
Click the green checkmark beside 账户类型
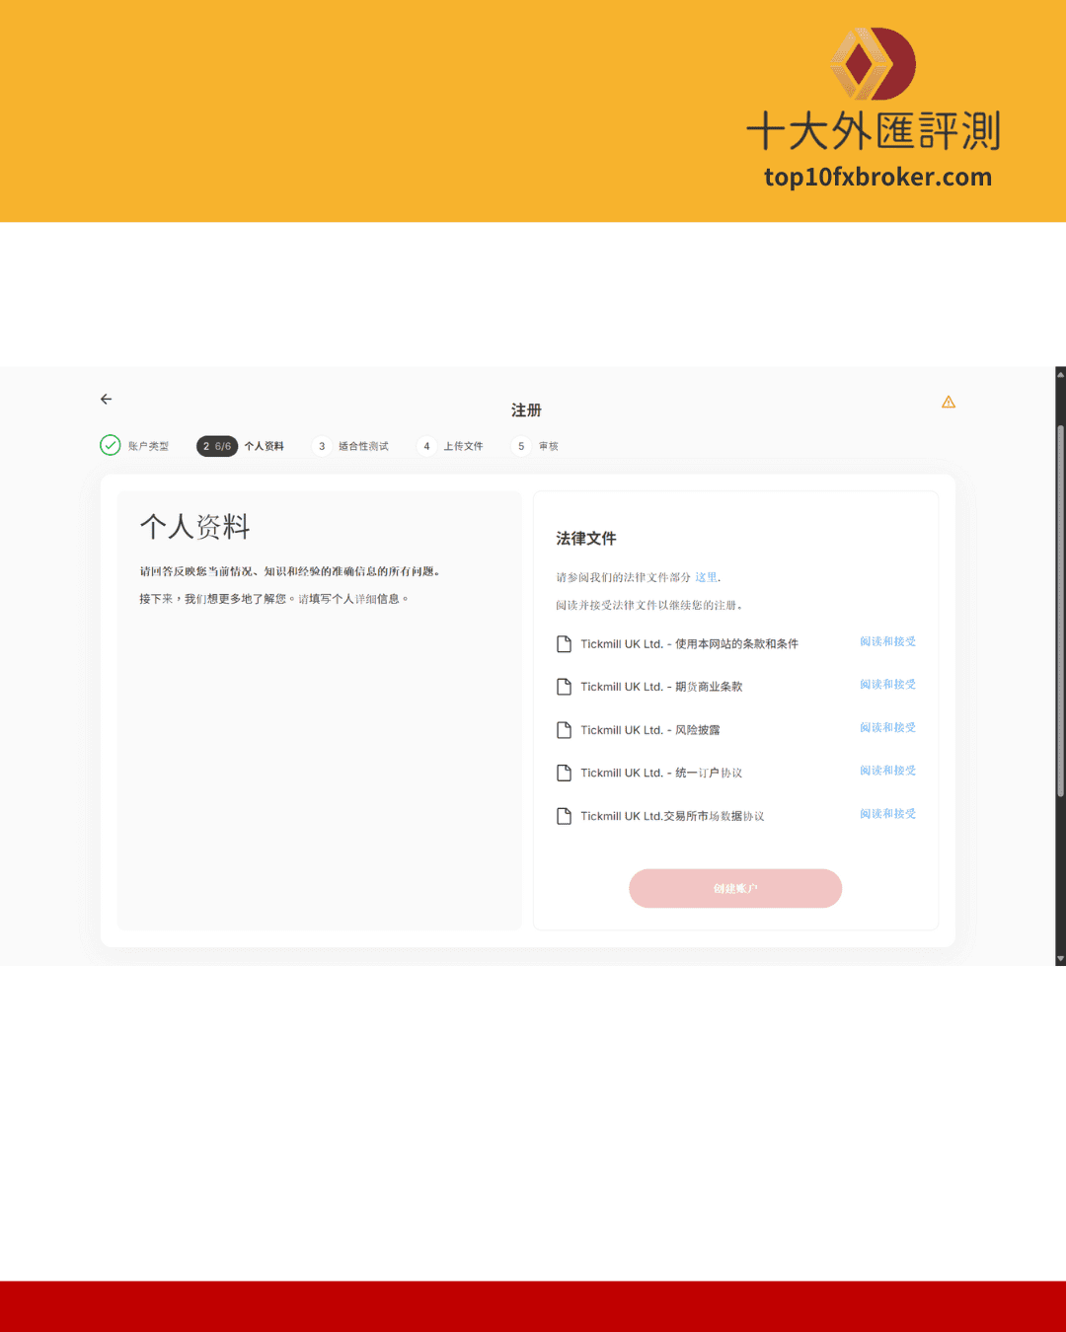[110, 445]
